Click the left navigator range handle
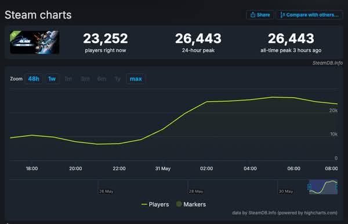This screenshot has height=224, width=348. [x=309, y=187]
